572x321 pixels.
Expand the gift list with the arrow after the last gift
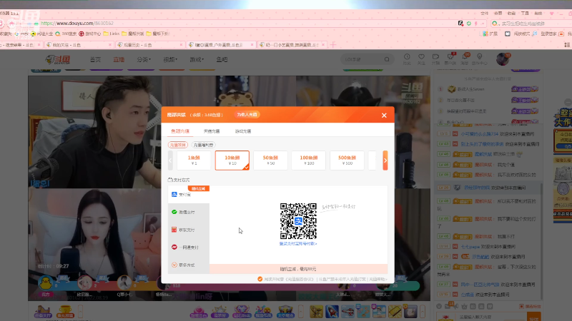point(423,312)
